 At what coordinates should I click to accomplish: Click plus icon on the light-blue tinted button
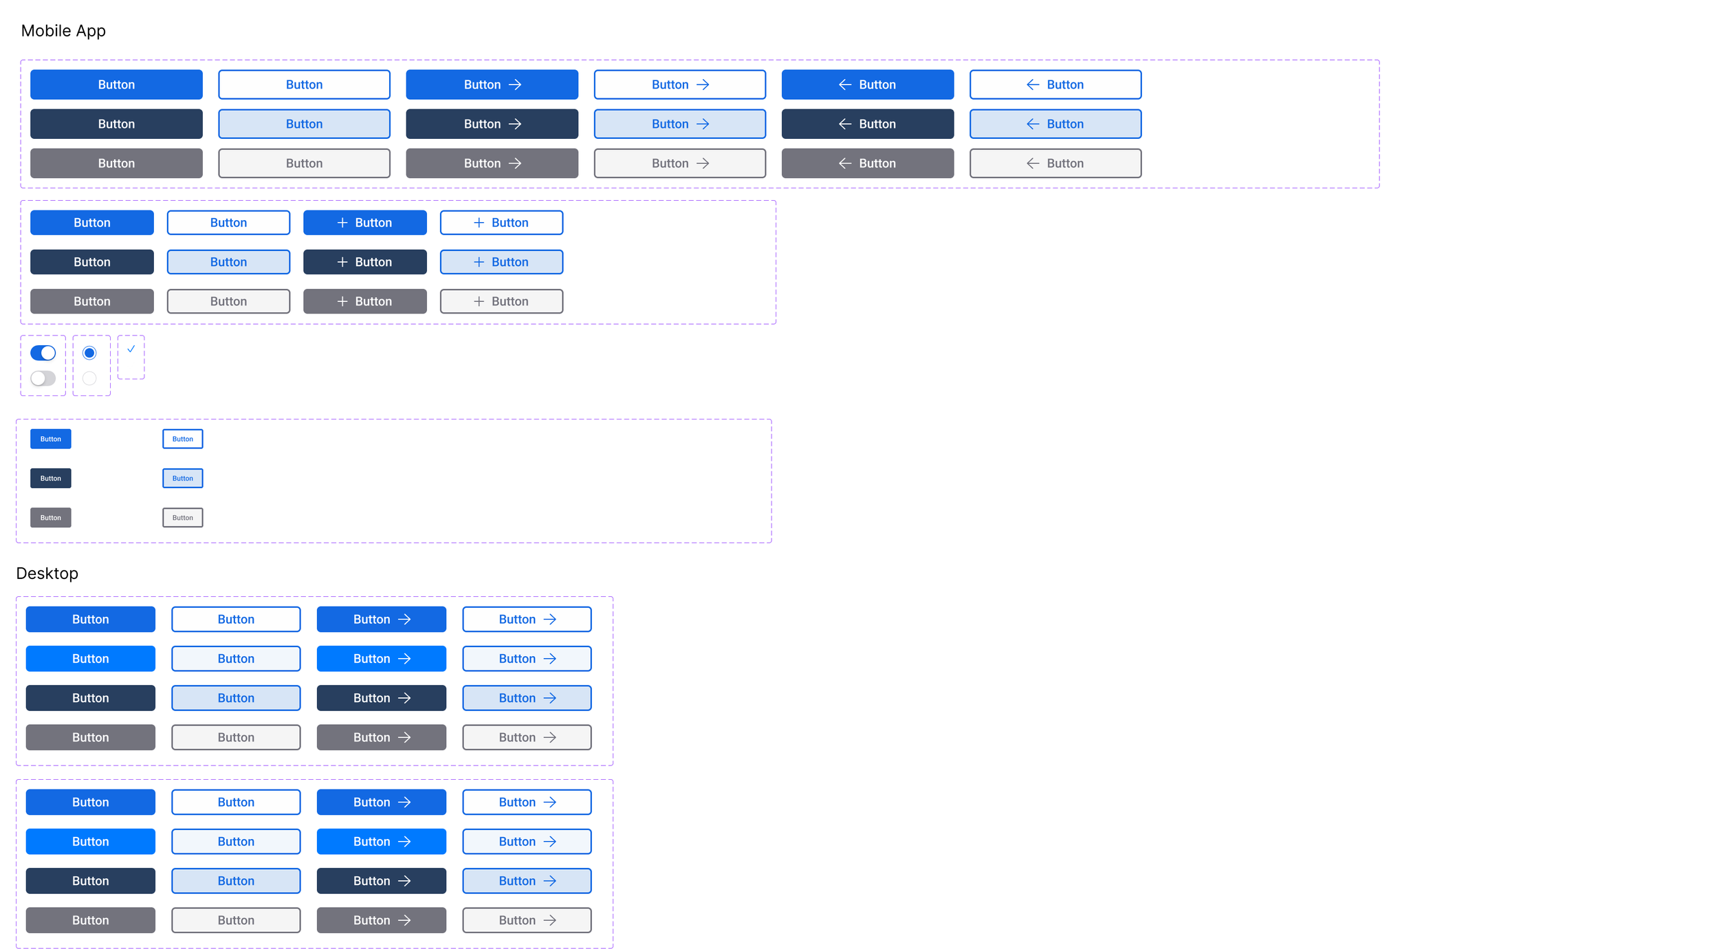479,262
